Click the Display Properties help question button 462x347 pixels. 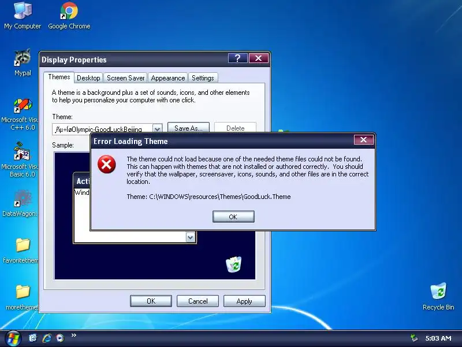[x=237, y=58]
